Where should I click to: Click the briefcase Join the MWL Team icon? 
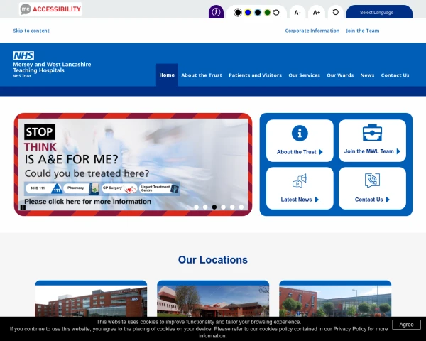coord(372,133)
